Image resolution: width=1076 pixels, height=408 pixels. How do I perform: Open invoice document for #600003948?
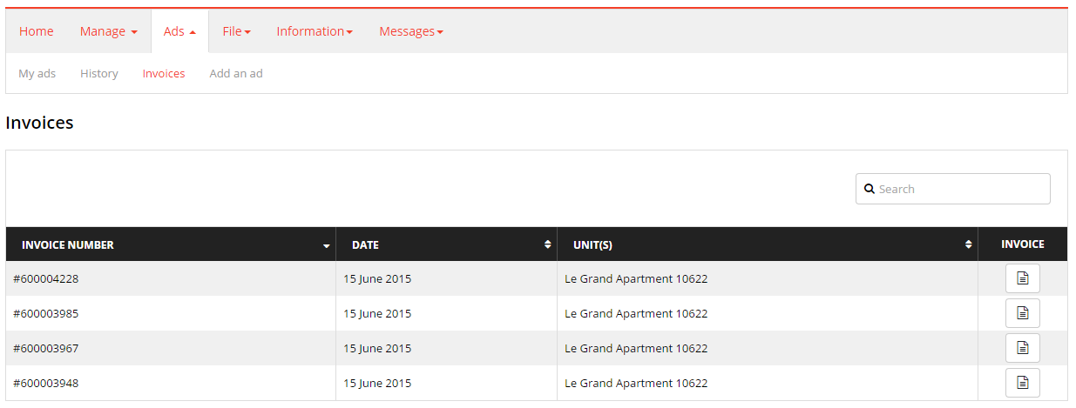(x=1022, y=383)
